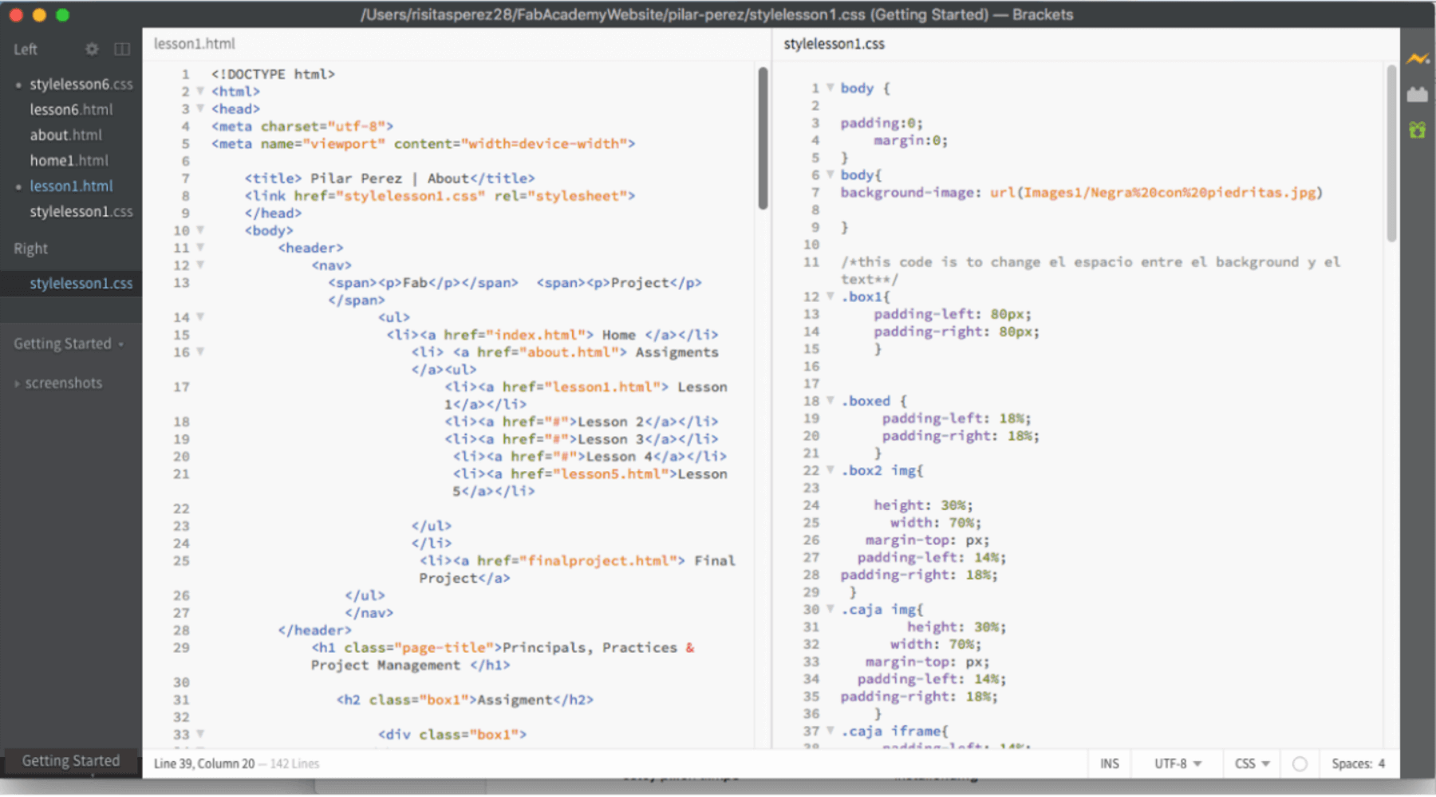Click the CSS comment about espacio
Image resolution: width=1436 pixels, height=797 pixels.
(x=1091, y=270)
